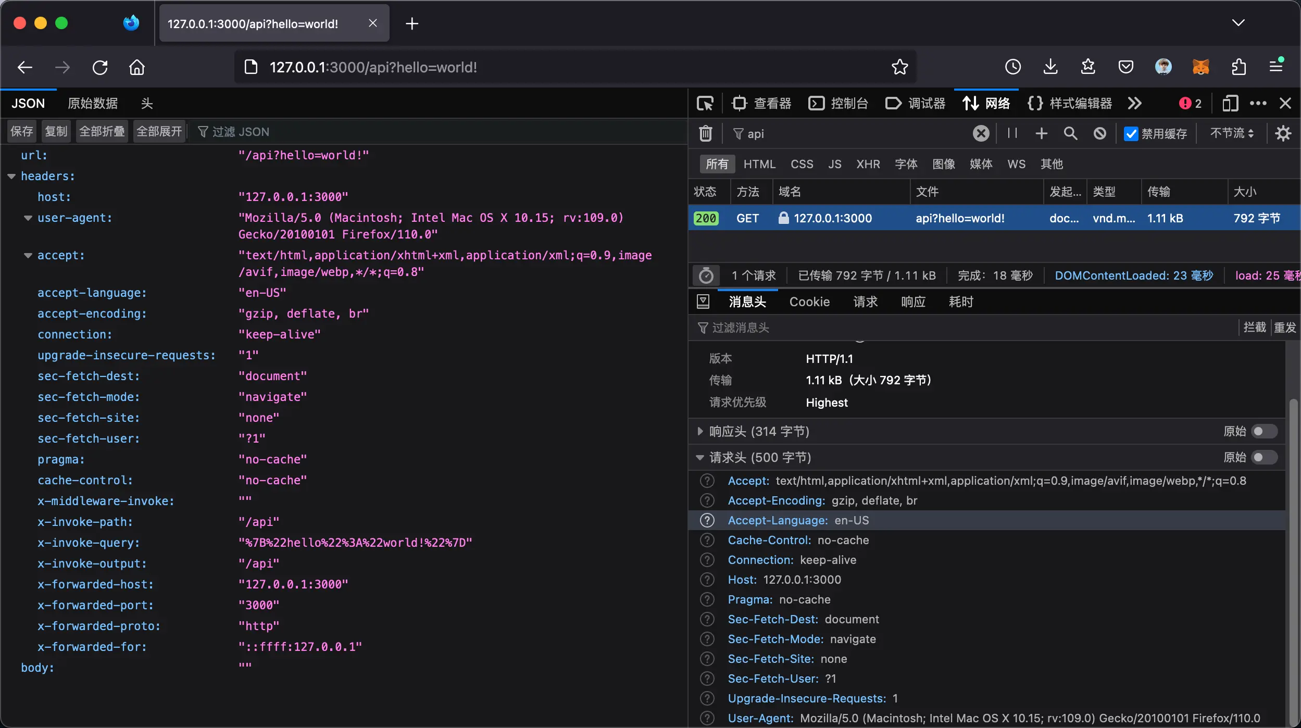Open the MetaMask fox extension icon
The width and height of the screenshot is (1301, 728).
coord(1200,67)
